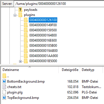Click folder icon of 000400000016E600
104x104 pixels.
tap(26, 40)
